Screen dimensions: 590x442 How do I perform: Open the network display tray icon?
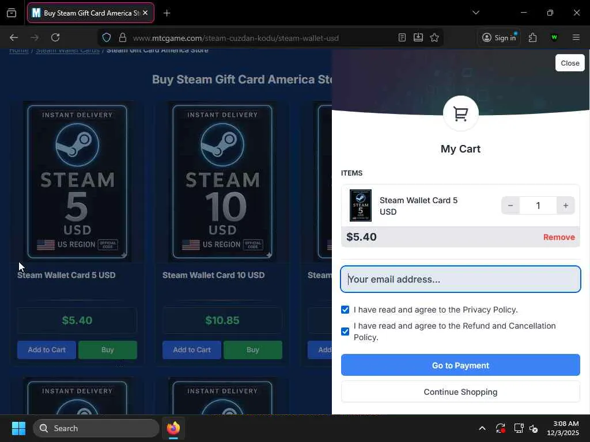(x=519, y=428)
